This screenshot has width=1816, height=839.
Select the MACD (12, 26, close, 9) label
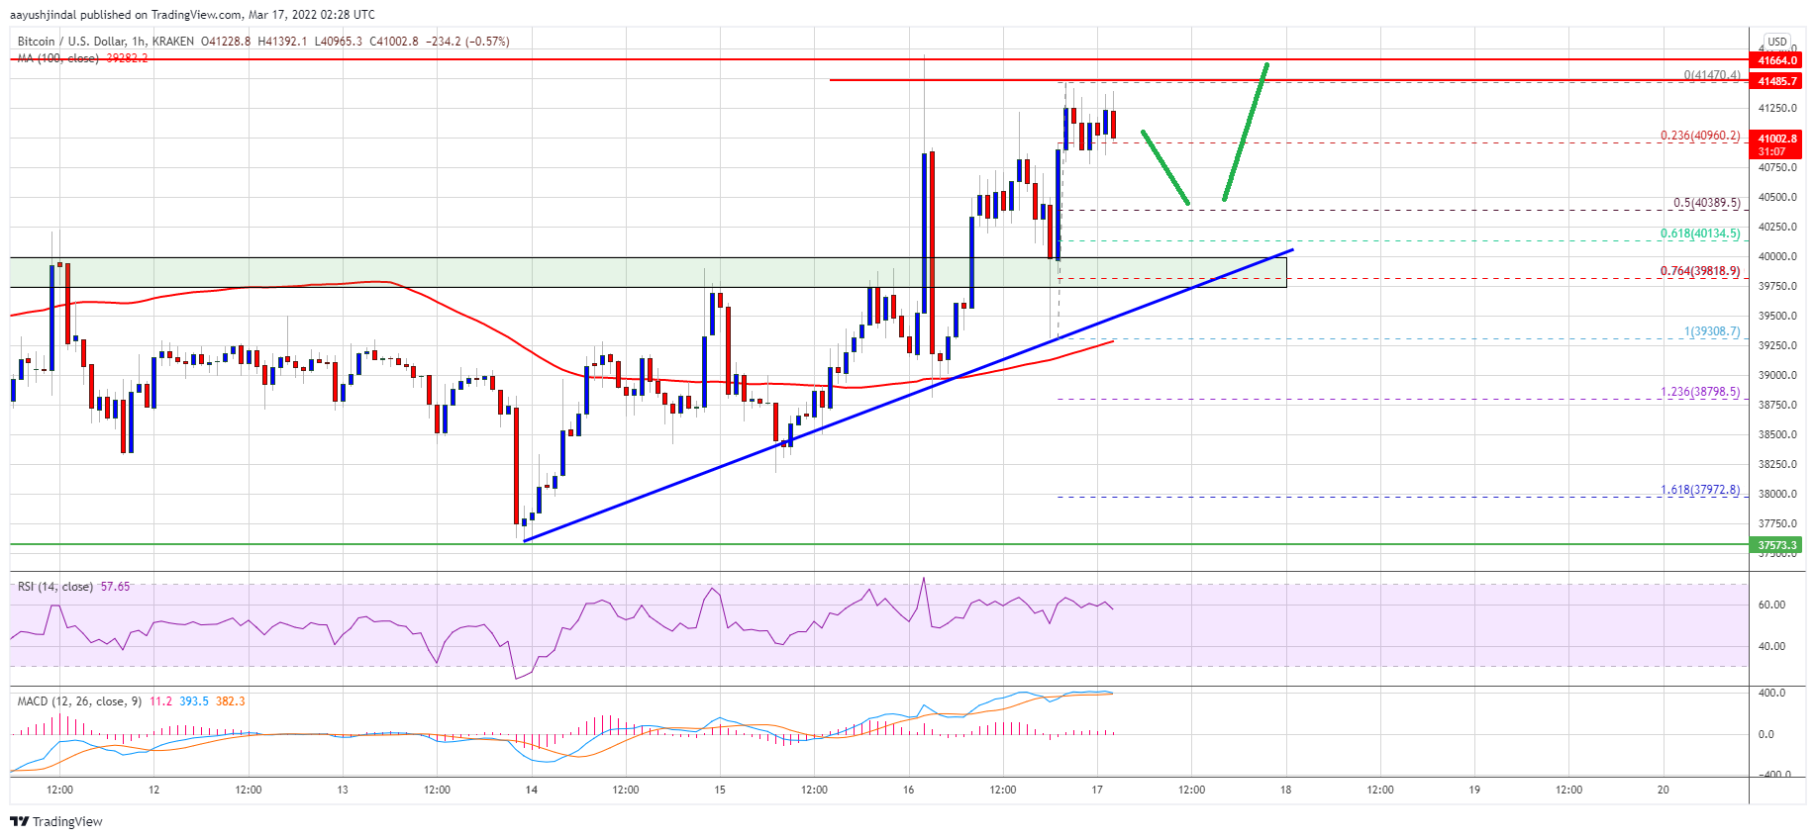tap(80, 701)
